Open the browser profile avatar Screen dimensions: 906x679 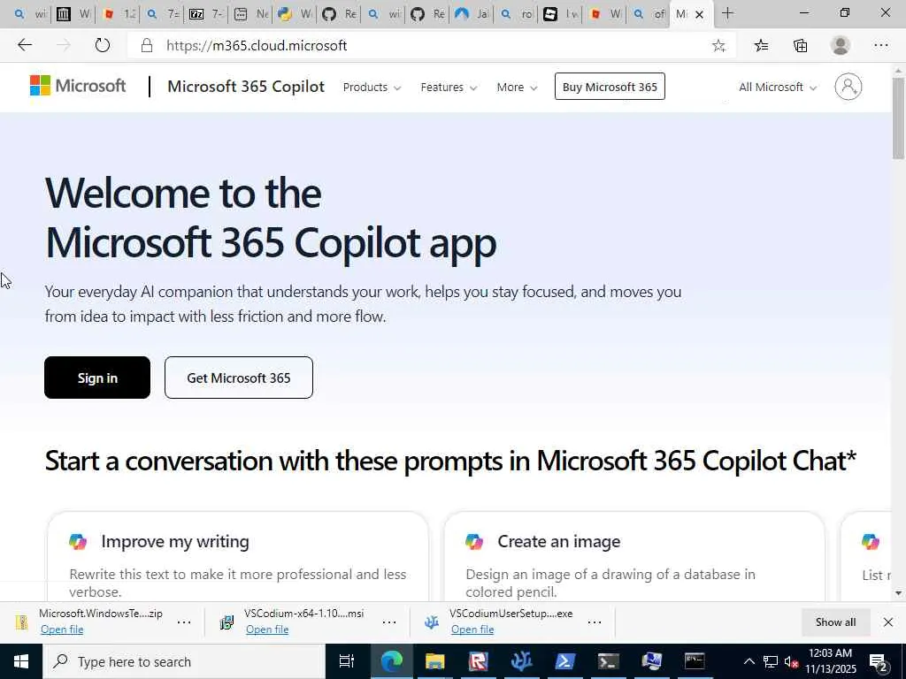click(x=841, y=46)
